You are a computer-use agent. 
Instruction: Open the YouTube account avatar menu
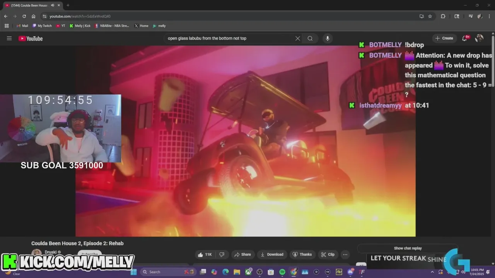click(x=479, y=38)
